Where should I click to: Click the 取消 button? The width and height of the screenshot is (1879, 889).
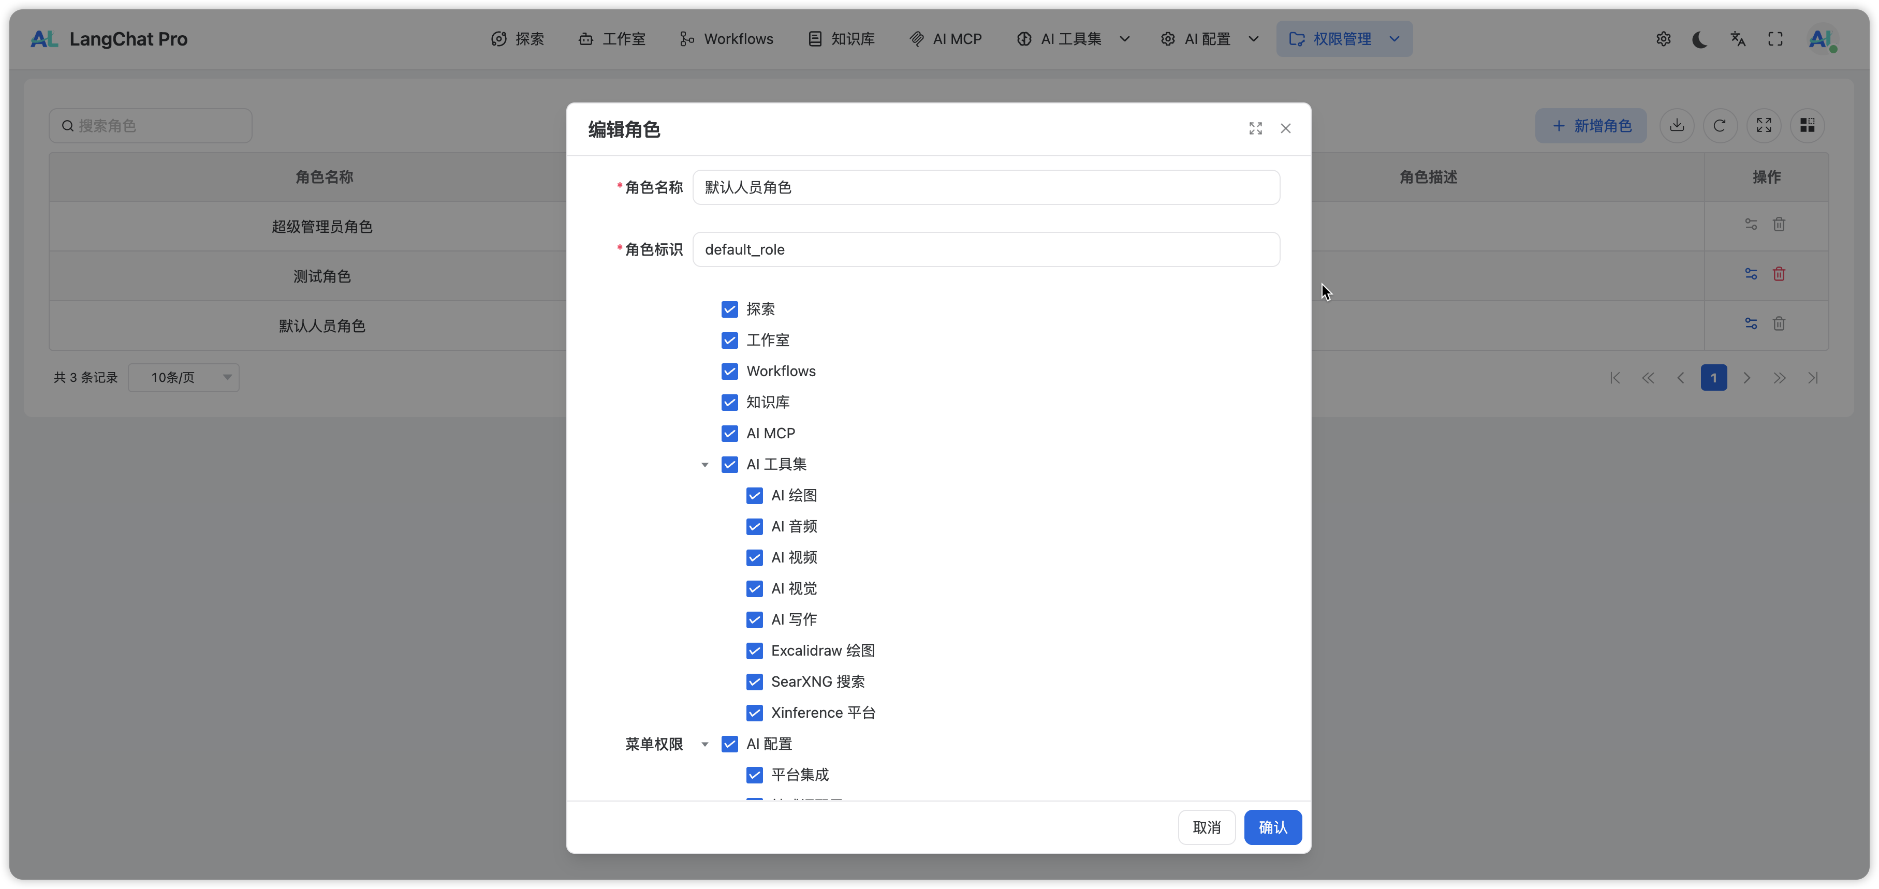[1207, 828]
